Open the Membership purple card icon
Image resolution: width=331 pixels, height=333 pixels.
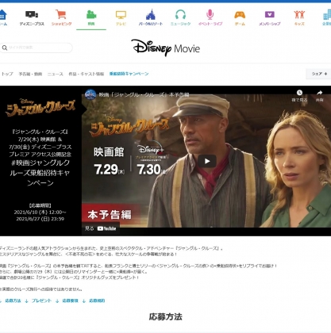point(270,14)
